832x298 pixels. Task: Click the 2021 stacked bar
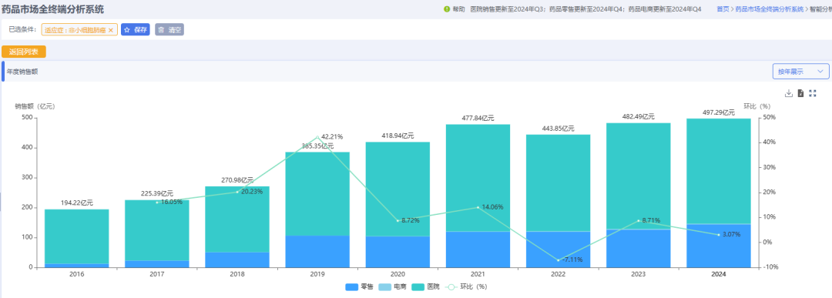coord(478,196)
